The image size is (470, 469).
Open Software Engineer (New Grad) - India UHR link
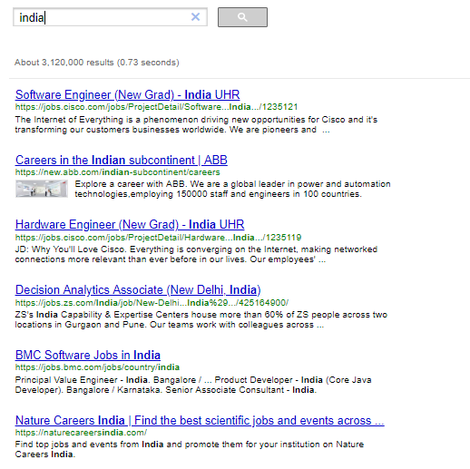pyautogui.click(x=127, y=94)
